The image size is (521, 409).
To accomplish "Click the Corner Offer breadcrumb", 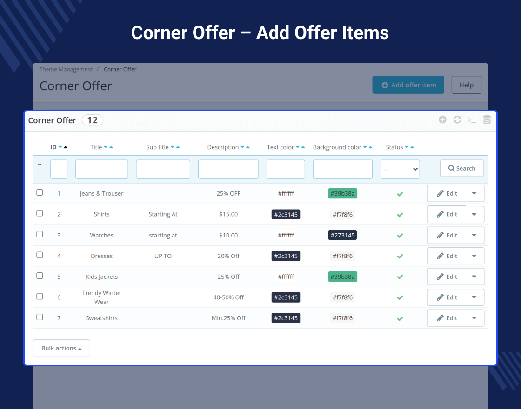I will click(120, 69).
